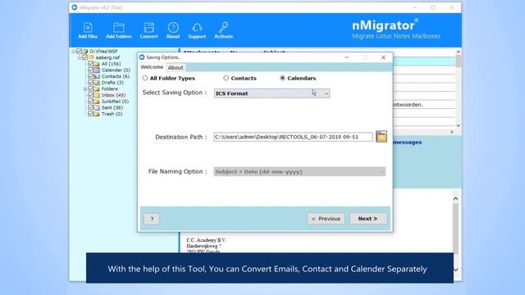The image size is (525, 295).
Task: Uncheck the Drafts (3) checkbox
Action: pyautogui.click(x=91, y=82)
